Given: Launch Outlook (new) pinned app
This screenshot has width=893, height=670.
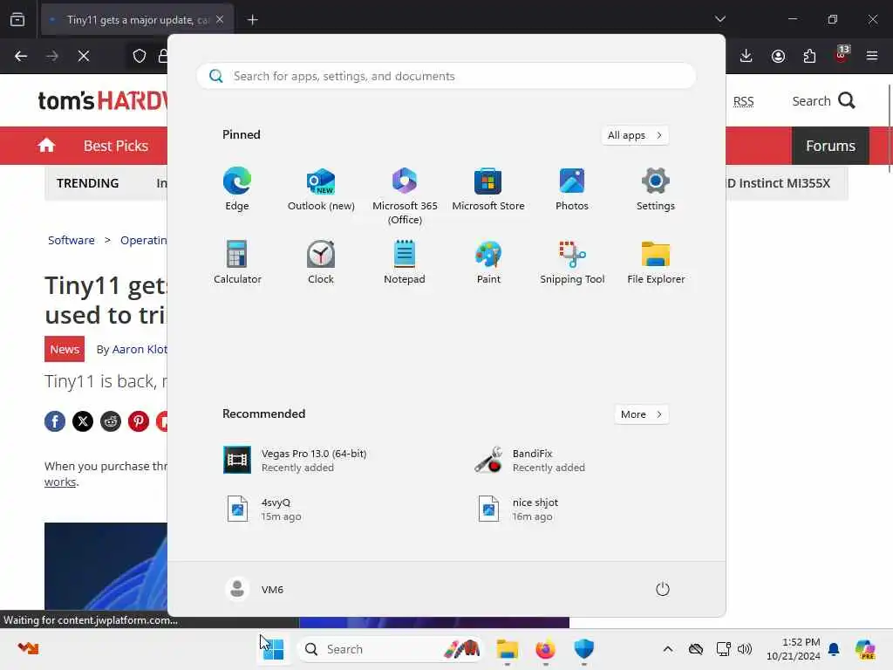Looking at the screenshot, I should coord(321,188).
